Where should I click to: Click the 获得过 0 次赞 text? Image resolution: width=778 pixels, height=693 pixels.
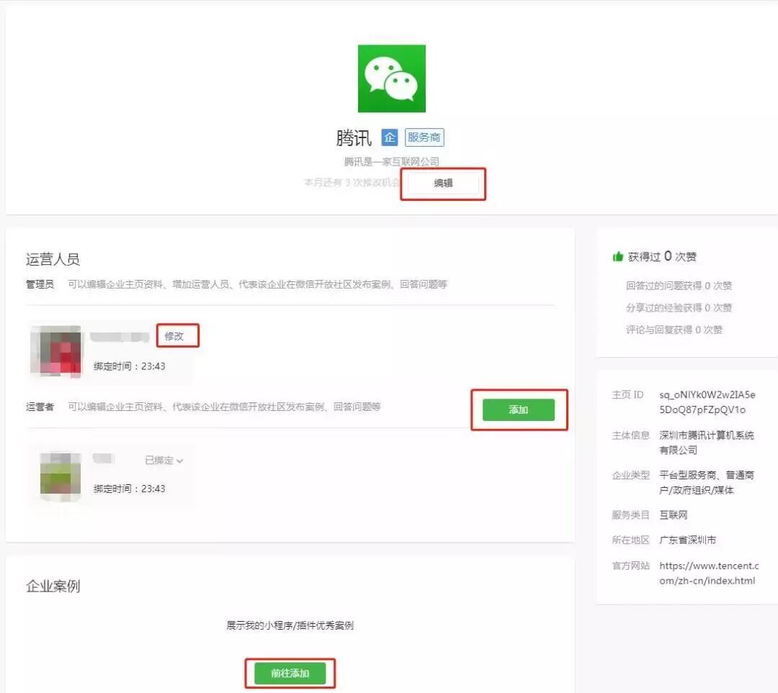click(662, 256)
